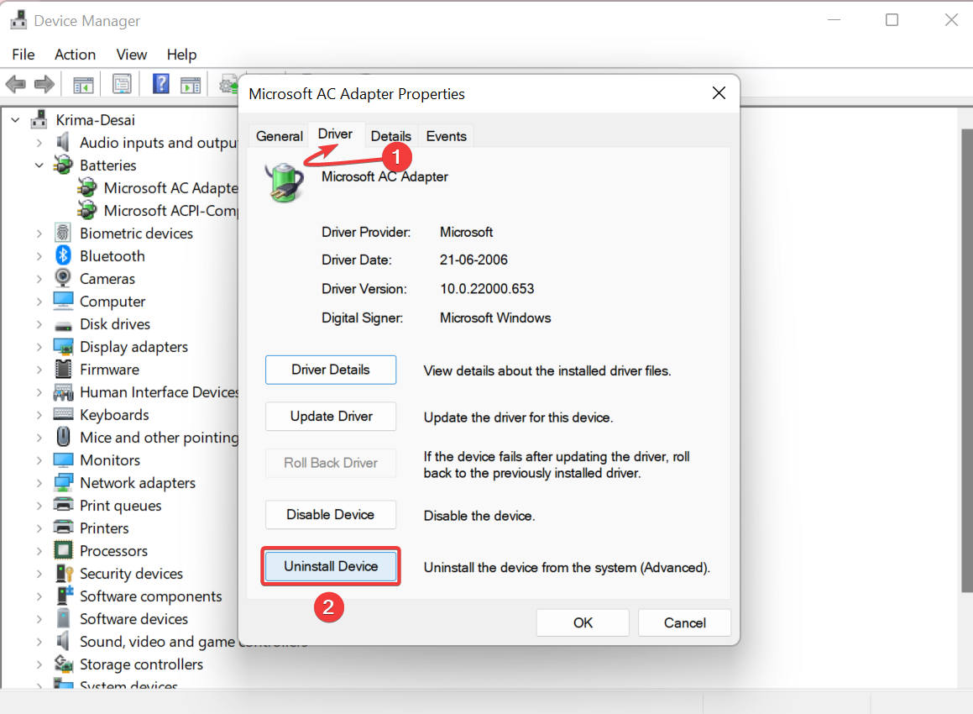973x714 pixels.
Task: Click the Update Driver button
Action: click(x=331, y=417)
